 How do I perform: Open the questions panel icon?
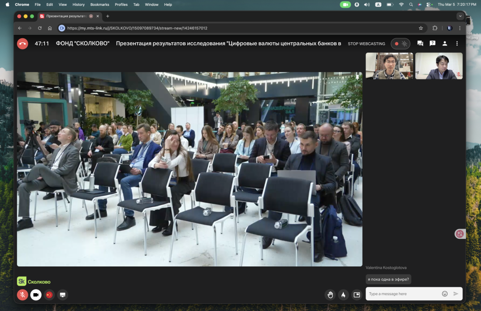coord(432,44)
